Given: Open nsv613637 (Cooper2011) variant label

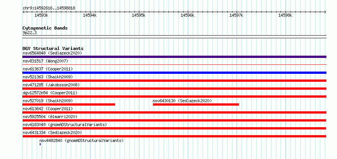Looking at the screenshot, I should pyautogui.click(x=48, y=69).
